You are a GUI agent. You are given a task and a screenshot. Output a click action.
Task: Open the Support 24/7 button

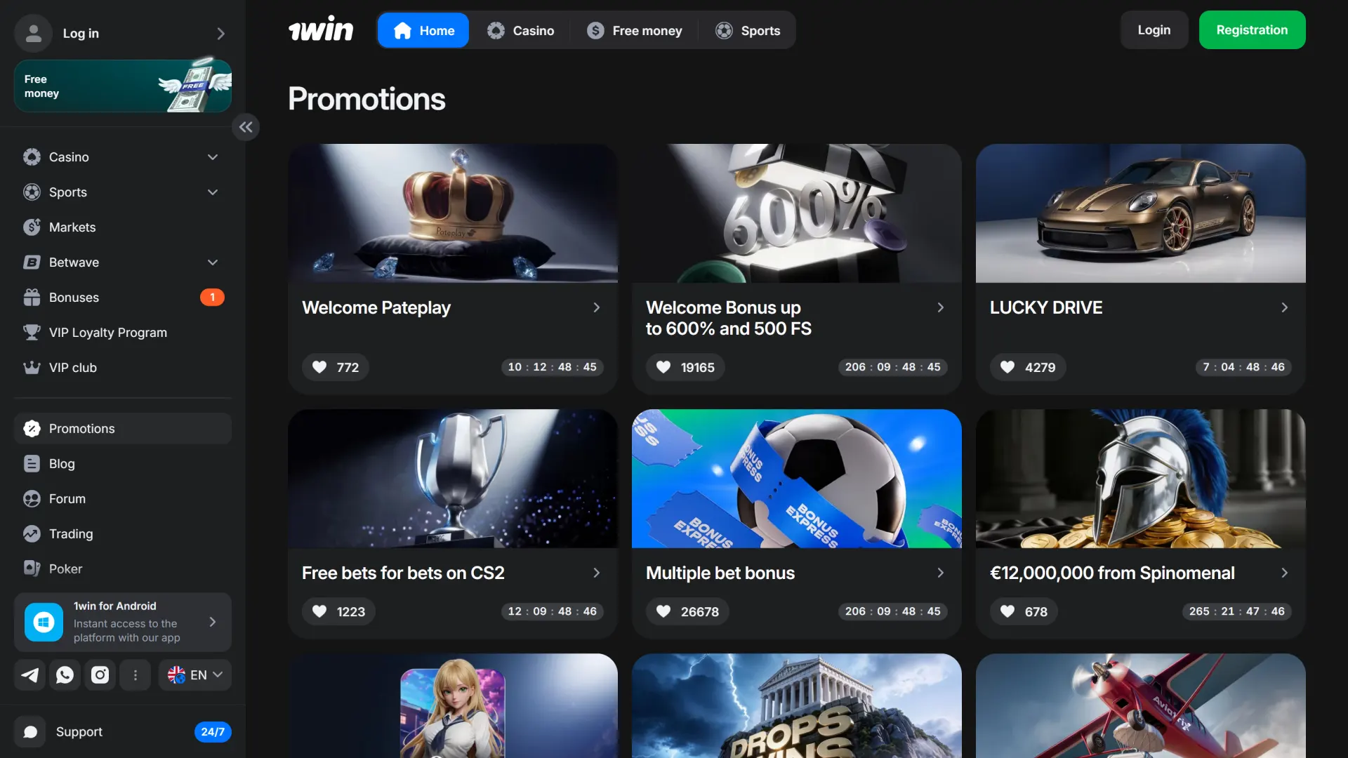click(123, 731)
